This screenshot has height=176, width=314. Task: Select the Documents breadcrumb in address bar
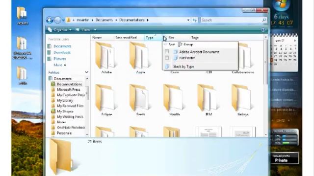point(104,20)
